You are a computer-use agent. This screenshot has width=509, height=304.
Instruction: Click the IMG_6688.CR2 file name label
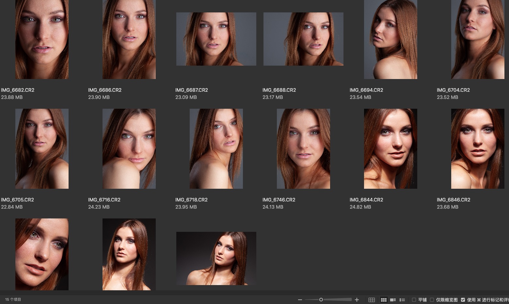(279, 90)
